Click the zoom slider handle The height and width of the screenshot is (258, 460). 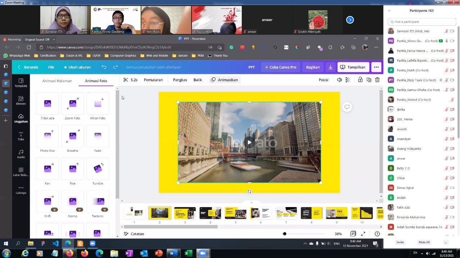(x=284, y=234)
